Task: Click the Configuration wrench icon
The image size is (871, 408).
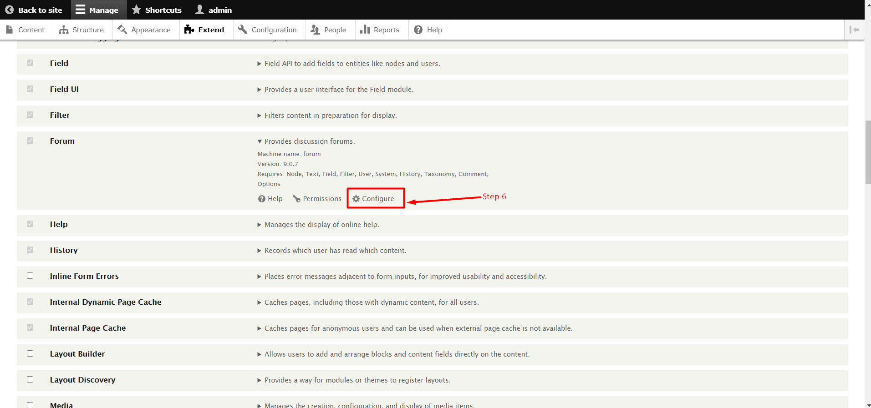Action: (243, 30)
